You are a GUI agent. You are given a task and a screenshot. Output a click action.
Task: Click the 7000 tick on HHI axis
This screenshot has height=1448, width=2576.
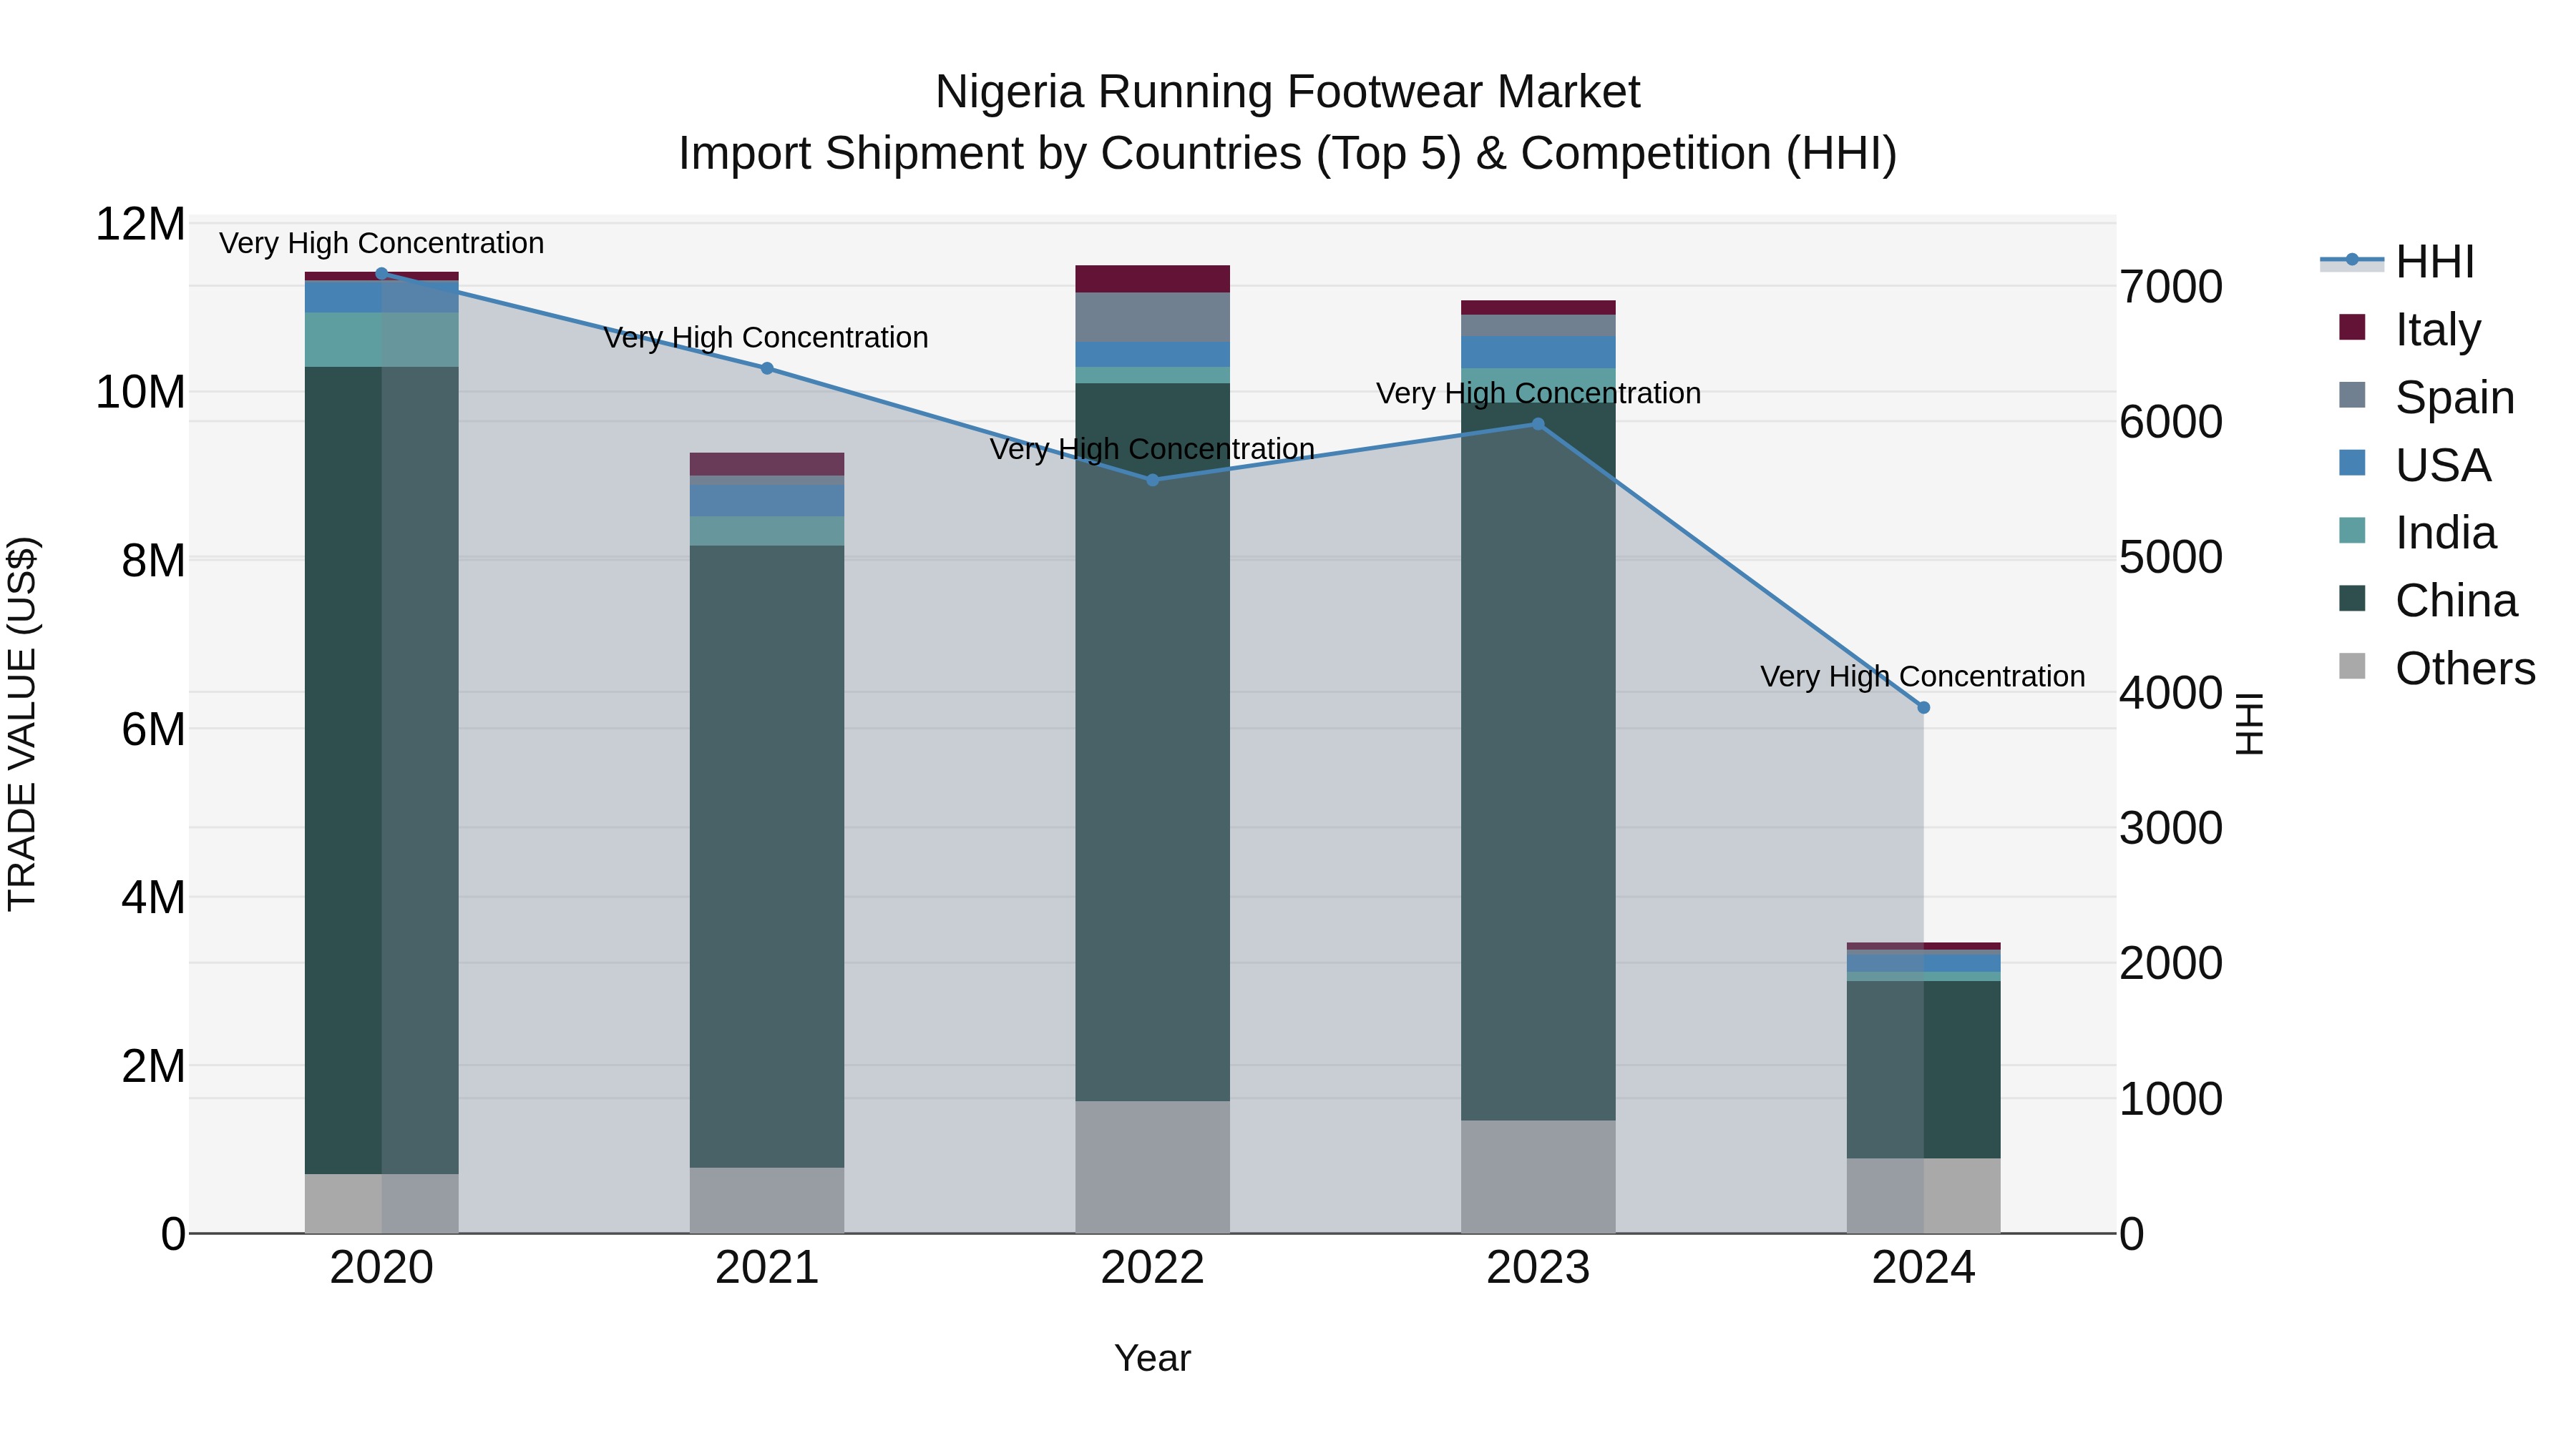point(2171,287)
